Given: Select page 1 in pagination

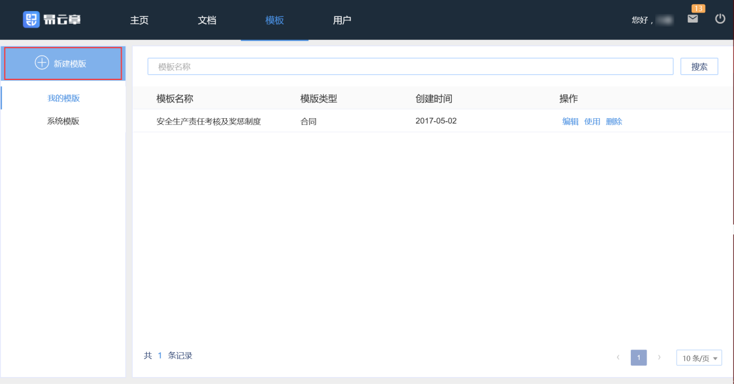Looking at the screenshot, I should point(638,357).
